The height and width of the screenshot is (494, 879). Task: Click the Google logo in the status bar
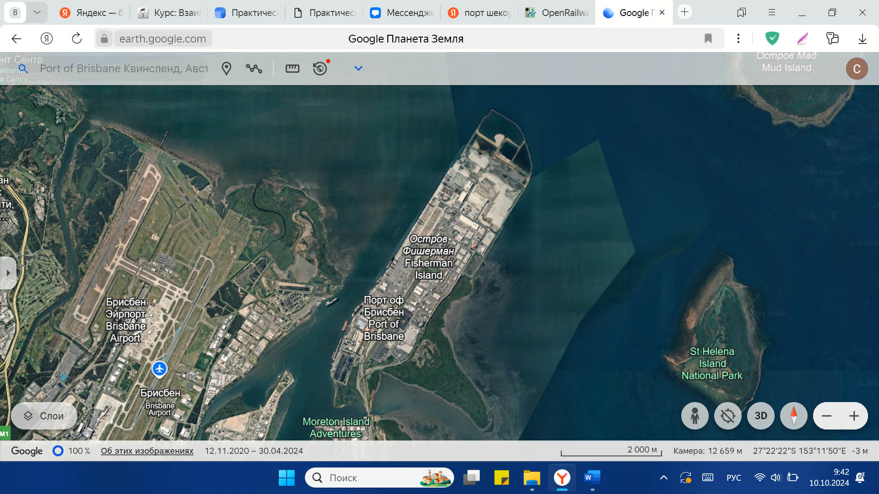[27, 451]
